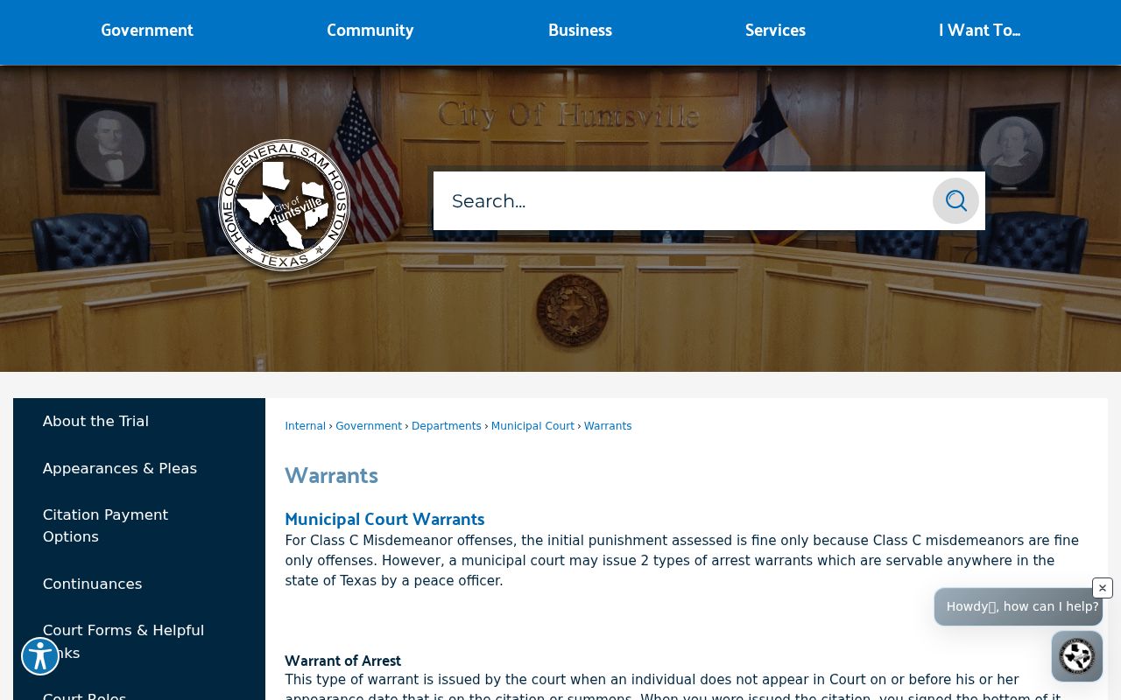Click the 'Warrant of Arrest' subheading

pos(342,661)
